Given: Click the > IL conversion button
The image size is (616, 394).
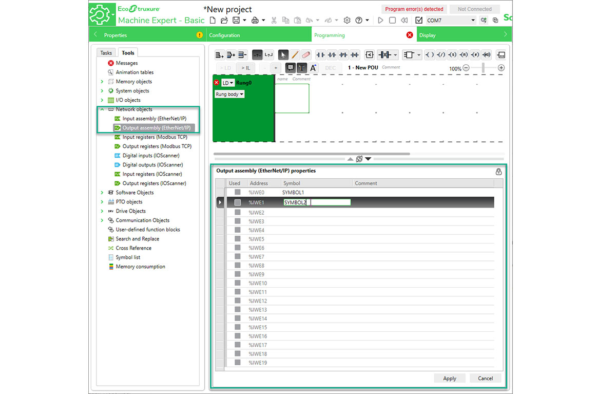Looking at the screenshot, I should tap(245, 68).
